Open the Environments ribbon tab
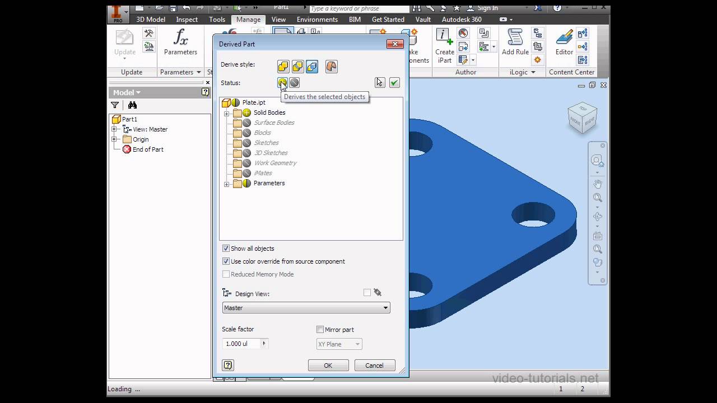The height and width of the screenshot is (403, 717). coord(317,19)
